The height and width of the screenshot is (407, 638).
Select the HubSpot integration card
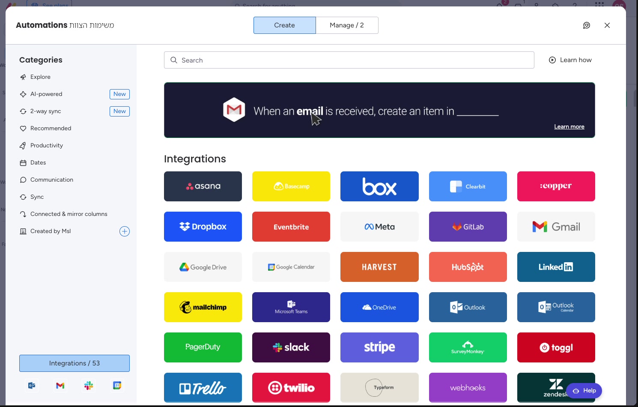coord(468,267)
